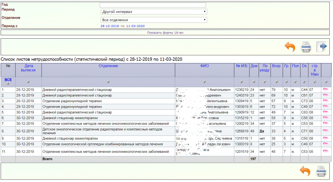This screenshot has height=182, width=333.
Task: Click the printer icon at bottom
Action: [x=321, y=171]
